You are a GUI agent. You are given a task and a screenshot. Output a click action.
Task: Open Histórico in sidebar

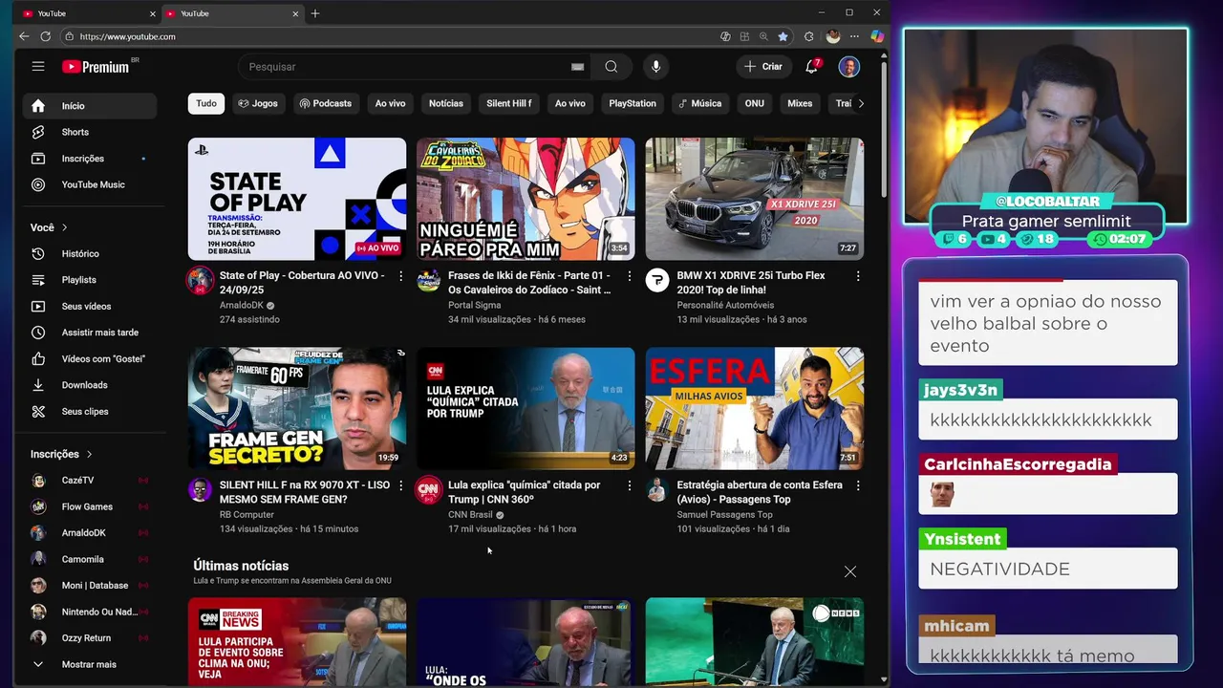click(90, 253)
